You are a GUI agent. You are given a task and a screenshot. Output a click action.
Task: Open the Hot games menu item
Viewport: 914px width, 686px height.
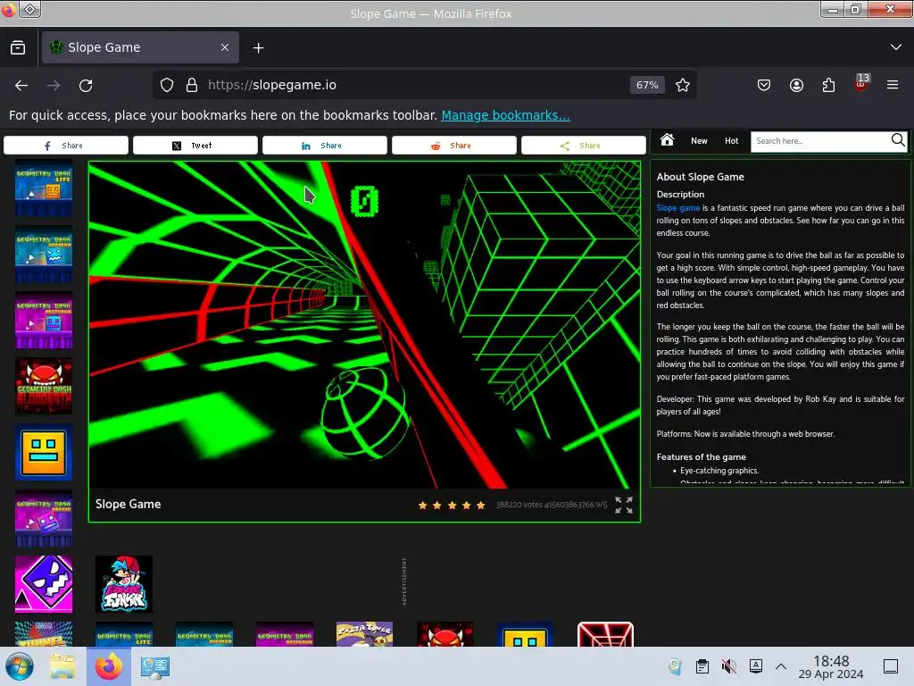pos(732,141)
